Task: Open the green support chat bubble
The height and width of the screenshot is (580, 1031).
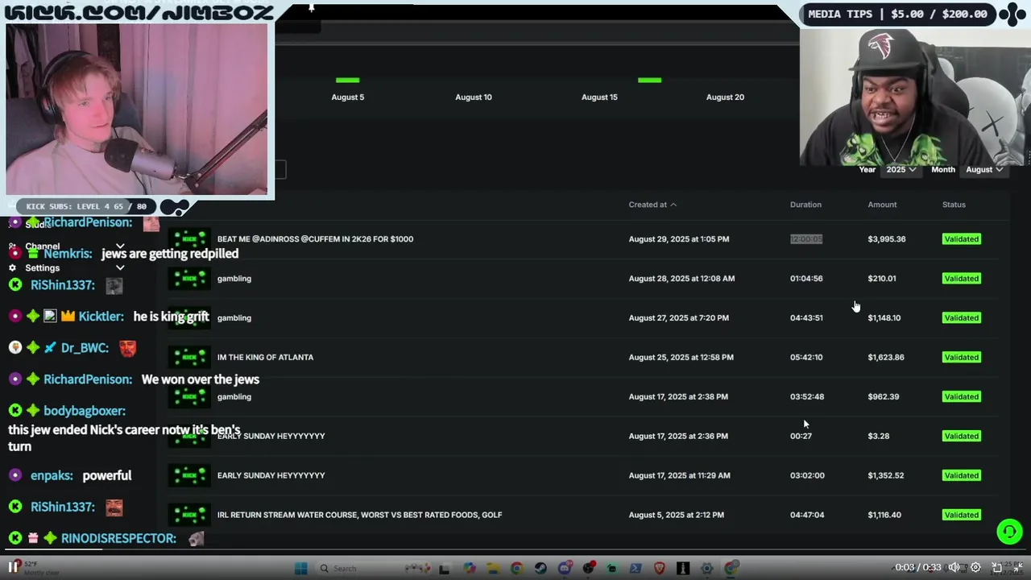Action: coord(1009,532)
